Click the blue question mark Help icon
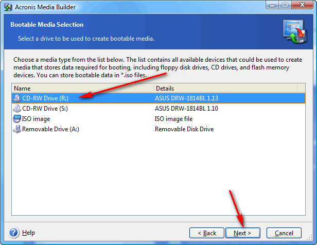Viewport: 317px width, 245px height. tap(13, 233)
